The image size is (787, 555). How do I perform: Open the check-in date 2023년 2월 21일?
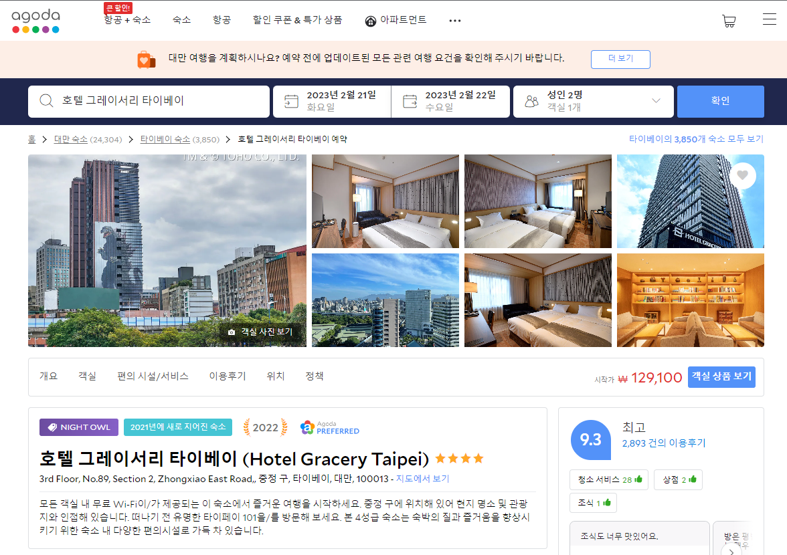coord(332,101)
